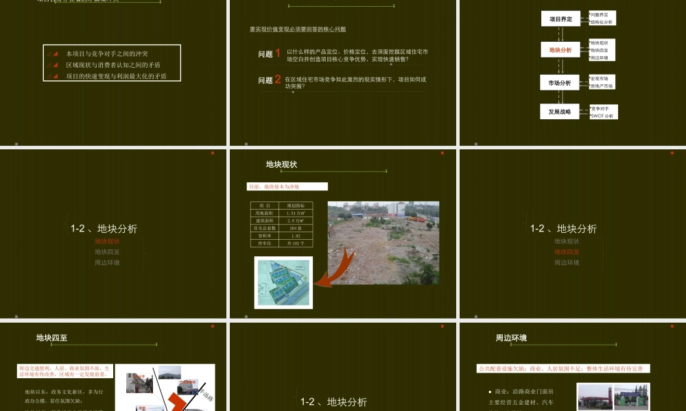Image resolution: width=686 pixels, height=411 pixels.
Task: Click the 周边环境 slide title
Action: coord(511,338)
